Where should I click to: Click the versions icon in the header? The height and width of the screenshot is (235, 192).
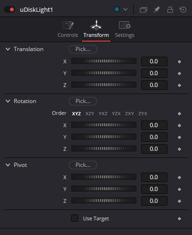(143, 10)
